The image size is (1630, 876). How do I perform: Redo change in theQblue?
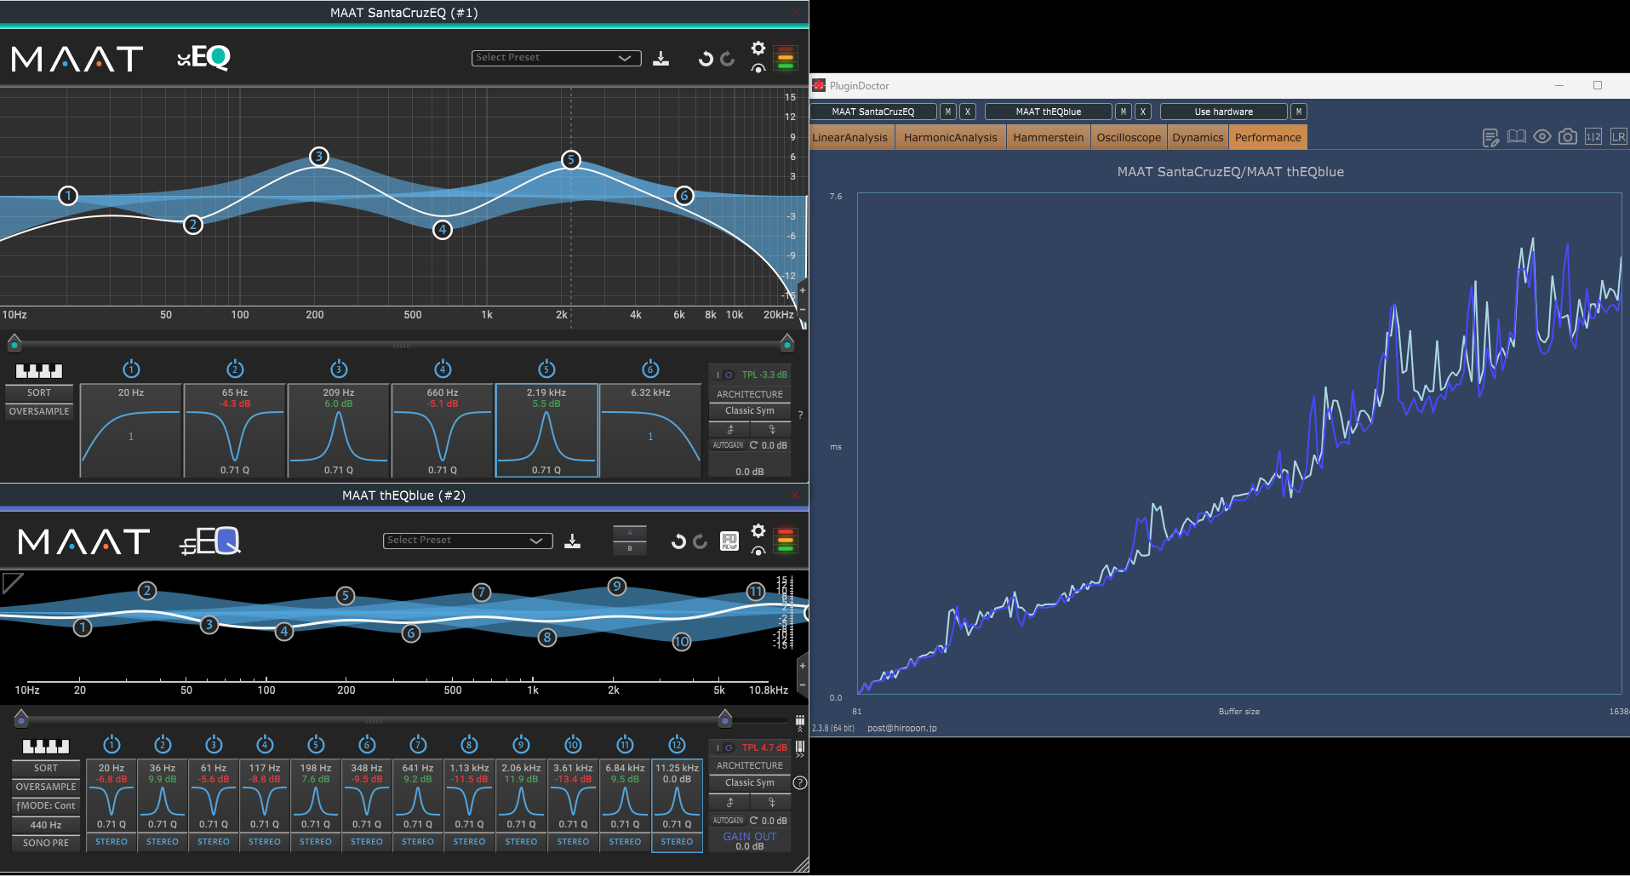pyautogui.click(x=701, y=541)
